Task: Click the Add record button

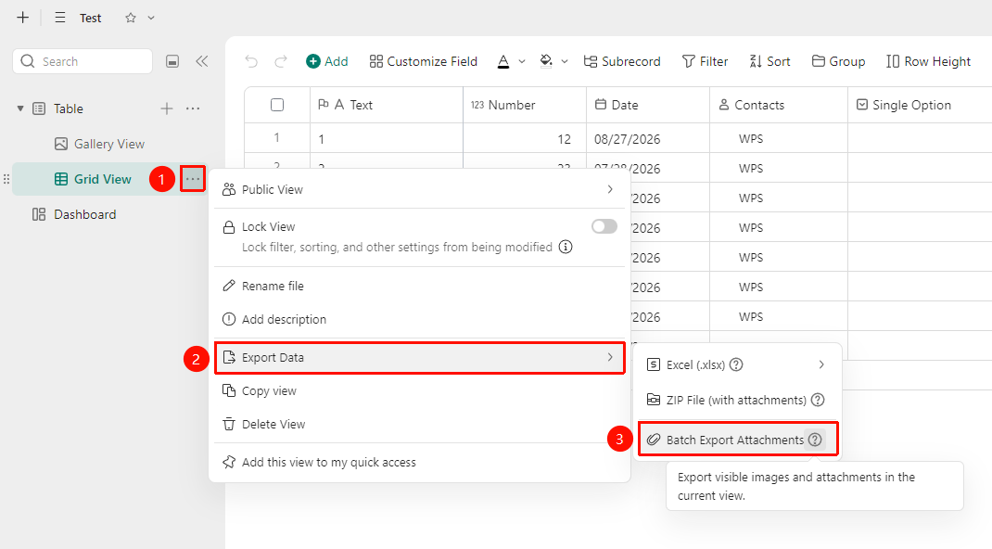Action: (327, 61)
